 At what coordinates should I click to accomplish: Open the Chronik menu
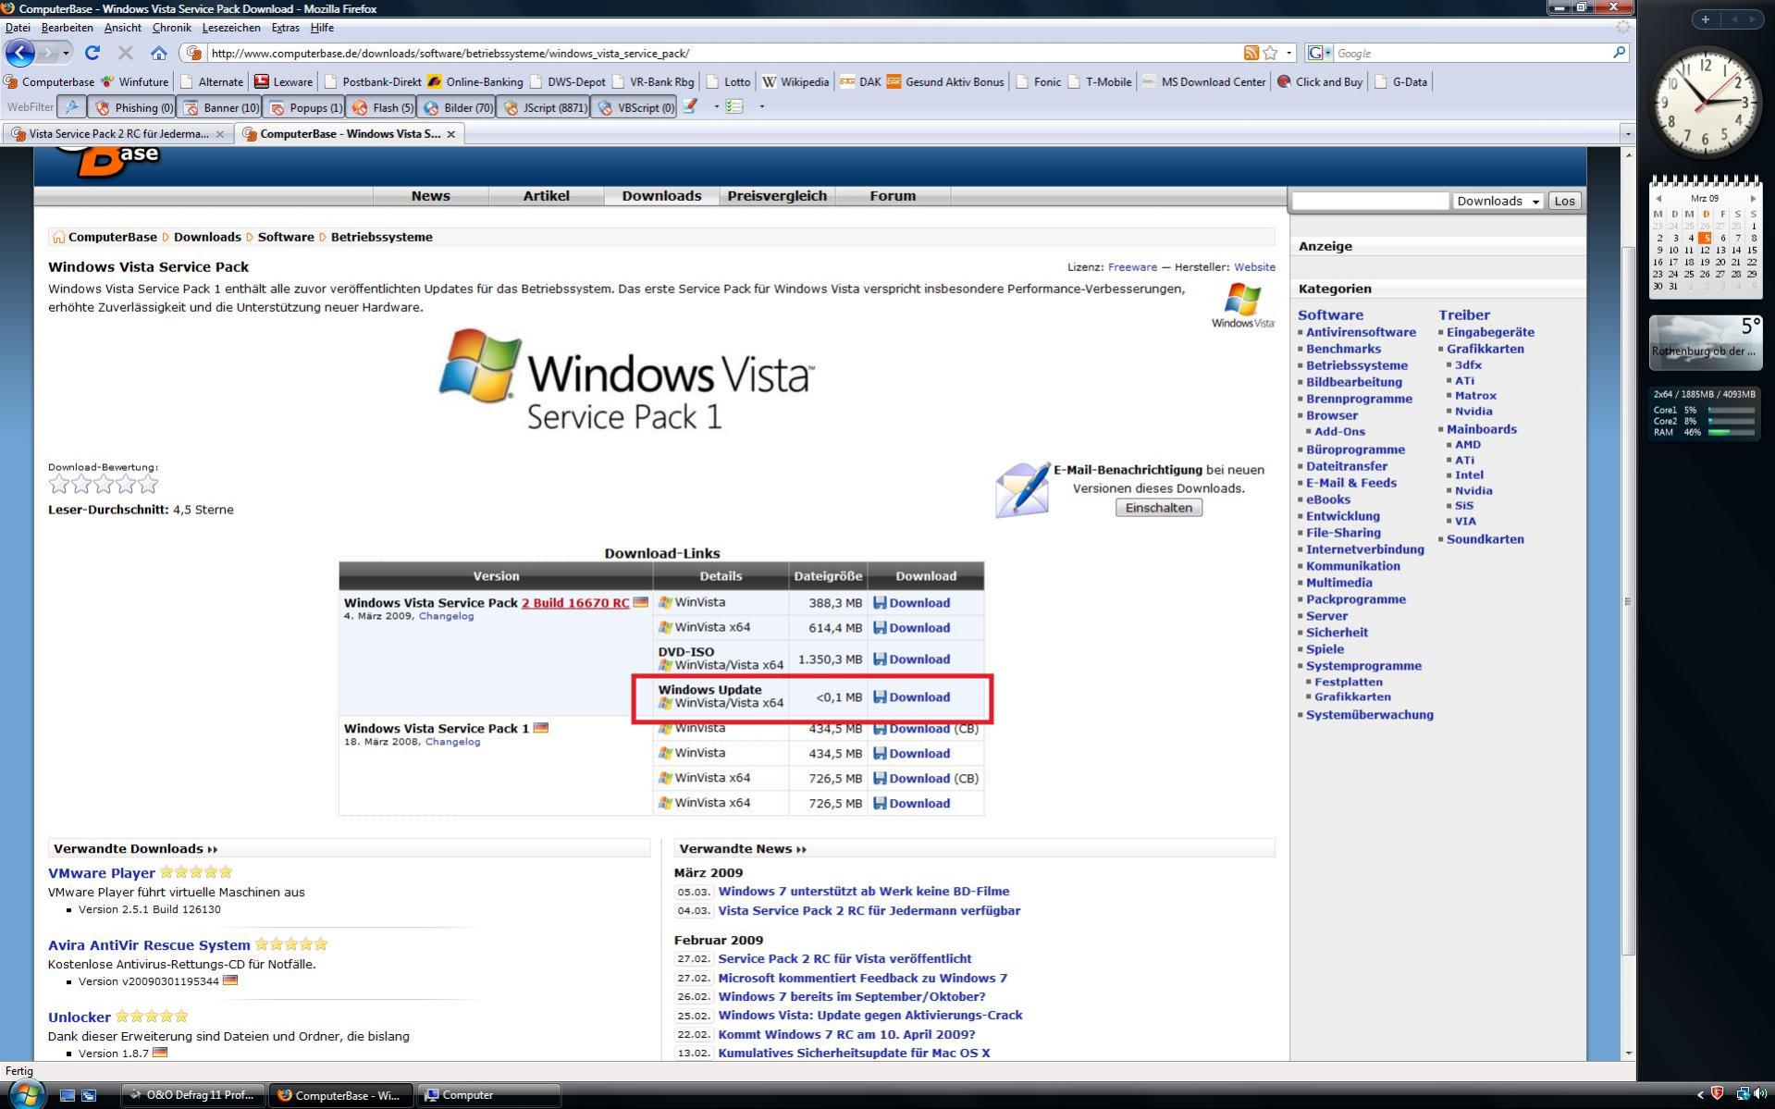171,28
